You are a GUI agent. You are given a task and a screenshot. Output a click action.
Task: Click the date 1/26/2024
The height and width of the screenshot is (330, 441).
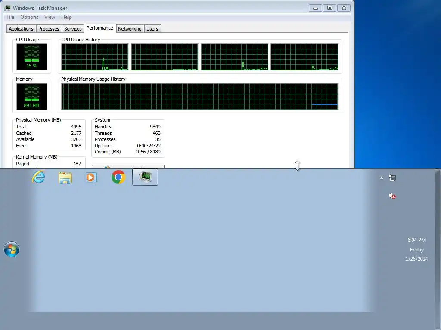pos(416,259)
